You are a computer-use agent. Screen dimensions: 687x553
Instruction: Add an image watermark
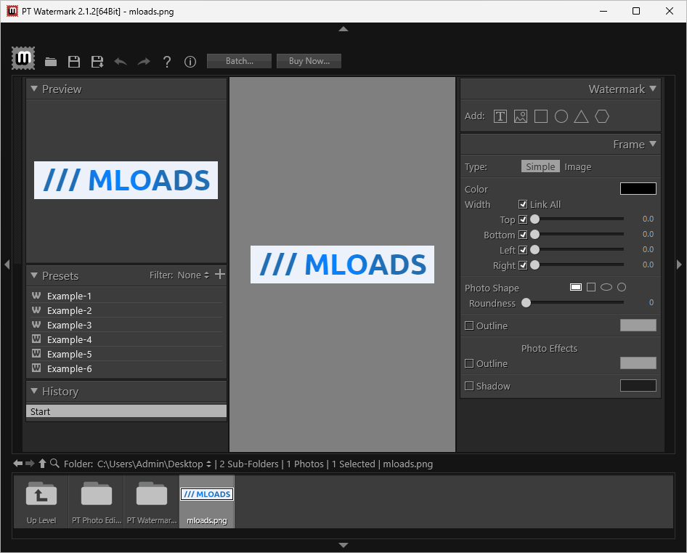click(x=521, y=116)
